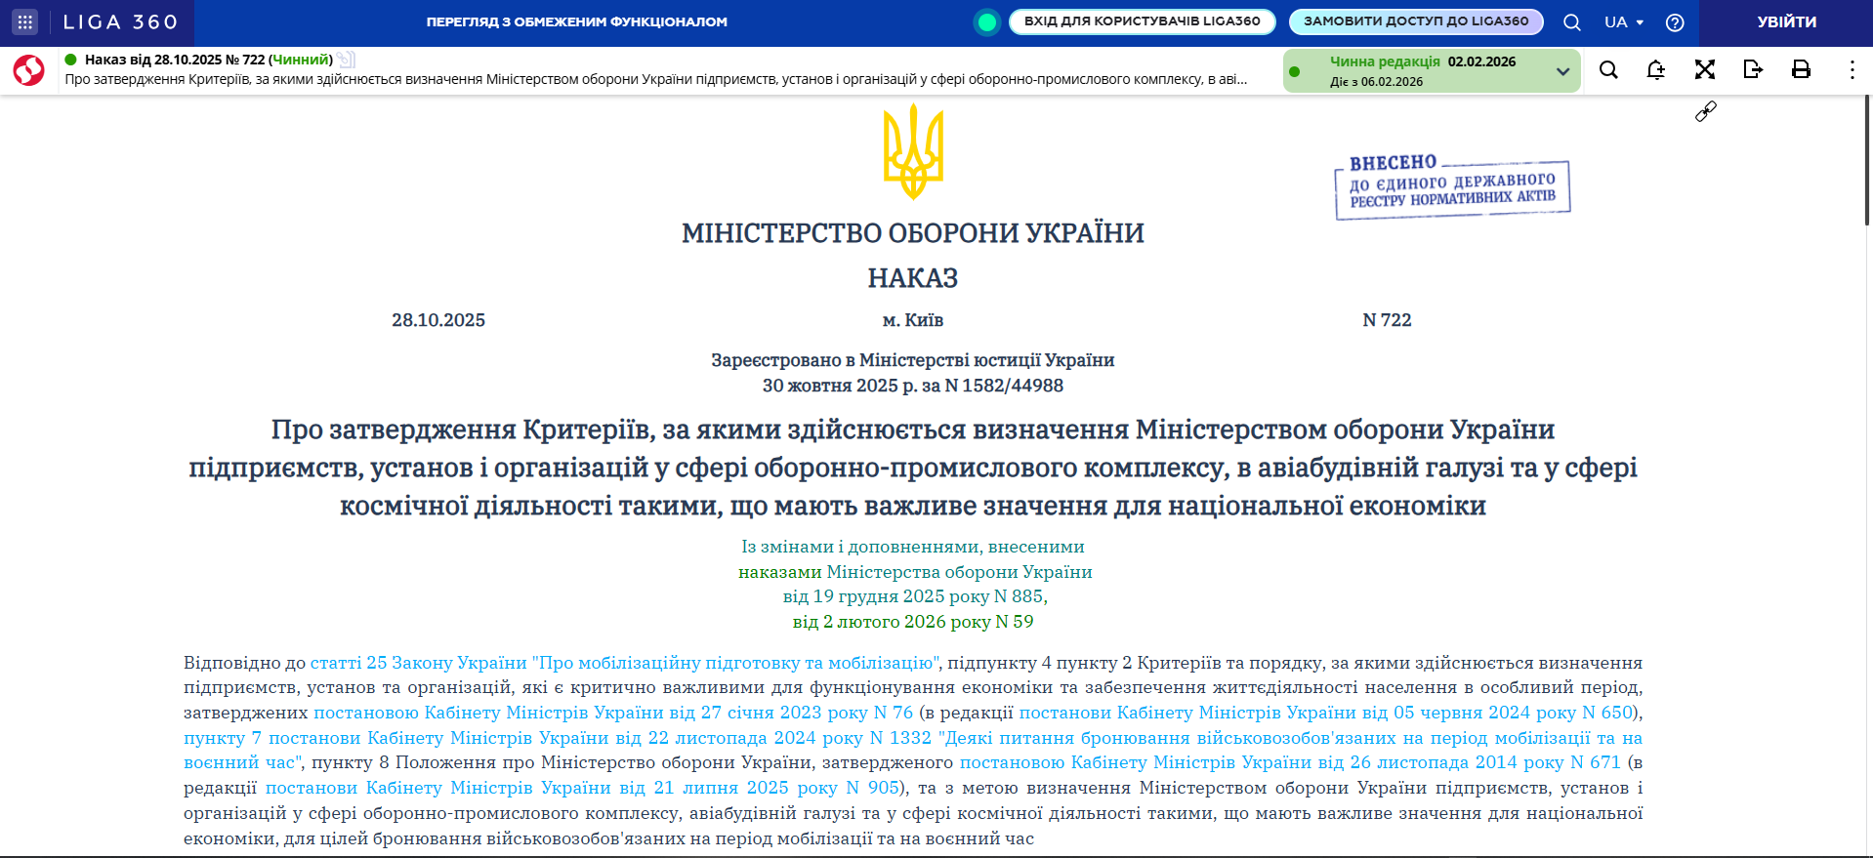Screen dimensions: 1873x858
Task: Click text ПЕРЕГЛЯД З ОБМЕЖЕНИМ ФУНКЦІОНАЛОМ
Action: coord(576,21)
